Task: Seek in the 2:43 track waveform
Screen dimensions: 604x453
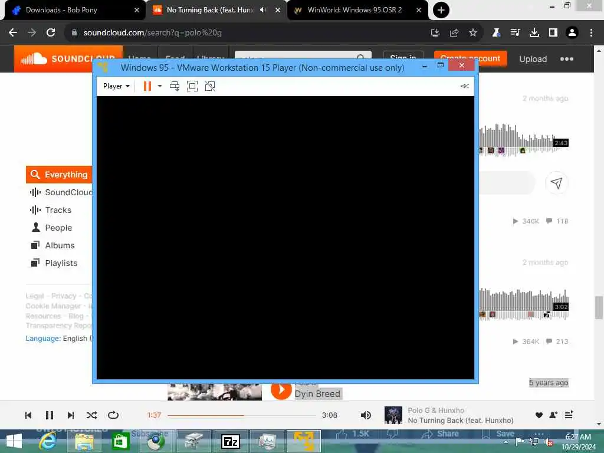Action: pos(523,140)
